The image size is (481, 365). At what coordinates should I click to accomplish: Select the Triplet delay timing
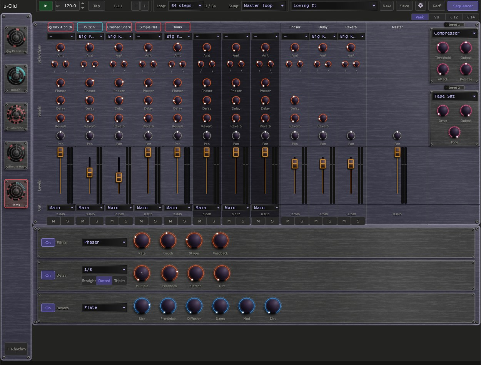click(x=120, y=281)
